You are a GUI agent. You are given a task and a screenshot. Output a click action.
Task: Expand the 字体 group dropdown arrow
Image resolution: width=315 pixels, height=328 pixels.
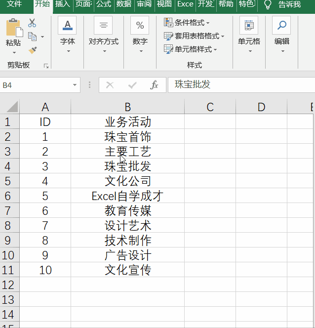coord(69,51)
